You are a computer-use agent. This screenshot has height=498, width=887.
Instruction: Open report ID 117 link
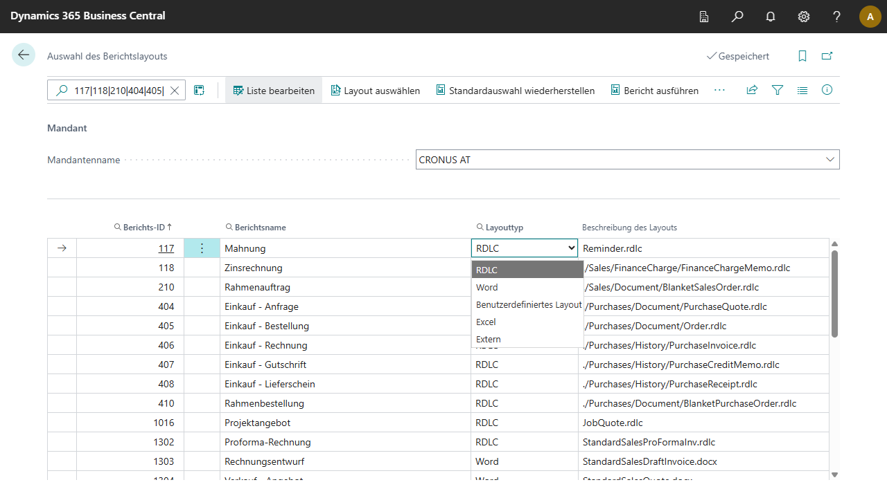tap(166, 248)
